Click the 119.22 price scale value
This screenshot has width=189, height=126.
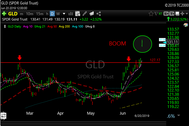point(173,107)
